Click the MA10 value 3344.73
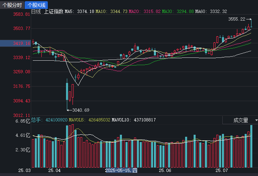This screenshot has height=176, width=258. tap(119, 11)
